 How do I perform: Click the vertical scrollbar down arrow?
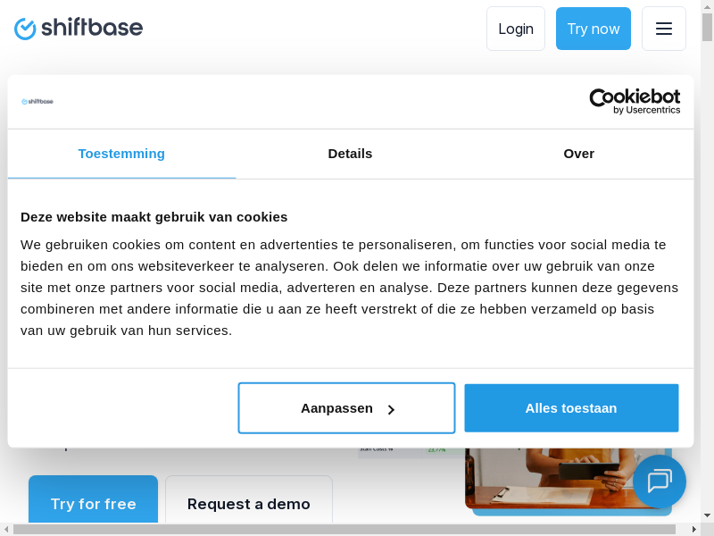(708, 515)
